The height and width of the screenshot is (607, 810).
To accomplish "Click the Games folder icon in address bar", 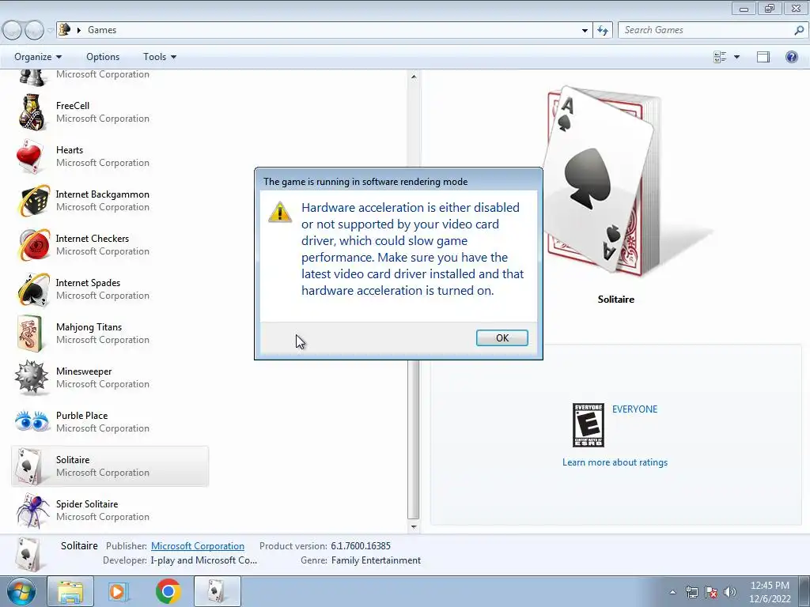I will coord(65,29).
